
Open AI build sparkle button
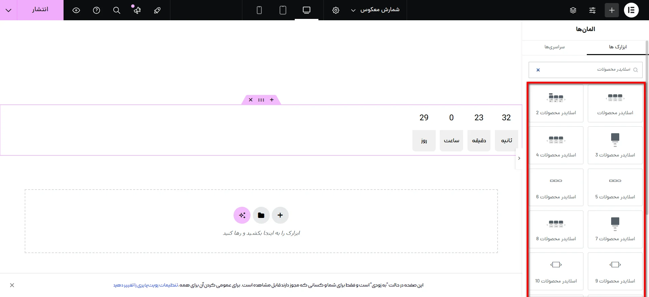(242, 215)
